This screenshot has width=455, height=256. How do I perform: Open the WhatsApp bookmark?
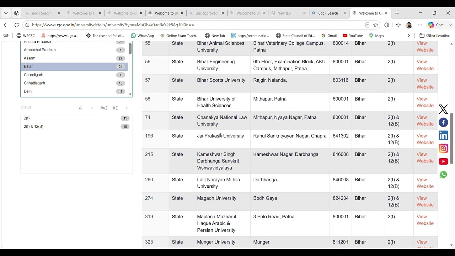click(x=142, y=36)
